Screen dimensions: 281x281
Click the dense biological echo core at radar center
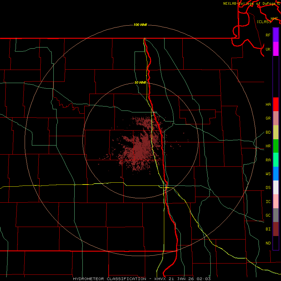[141, 148]
